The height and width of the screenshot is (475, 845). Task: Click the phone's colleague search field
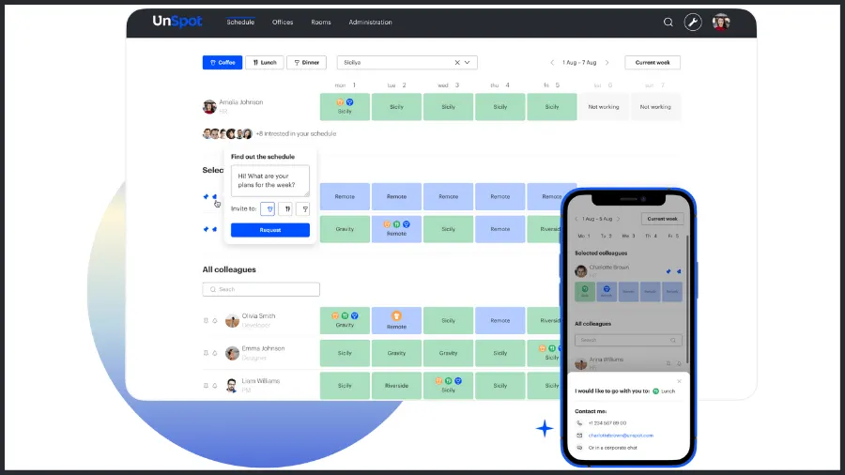click(x=628, y=341)
